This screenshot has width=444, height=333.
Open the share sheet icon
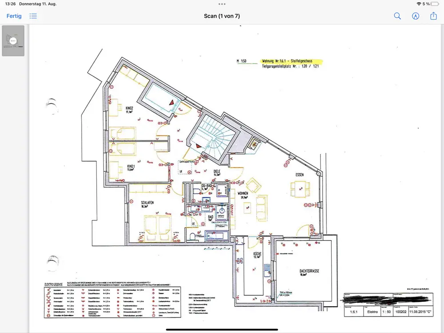click(x=434, y=16)
